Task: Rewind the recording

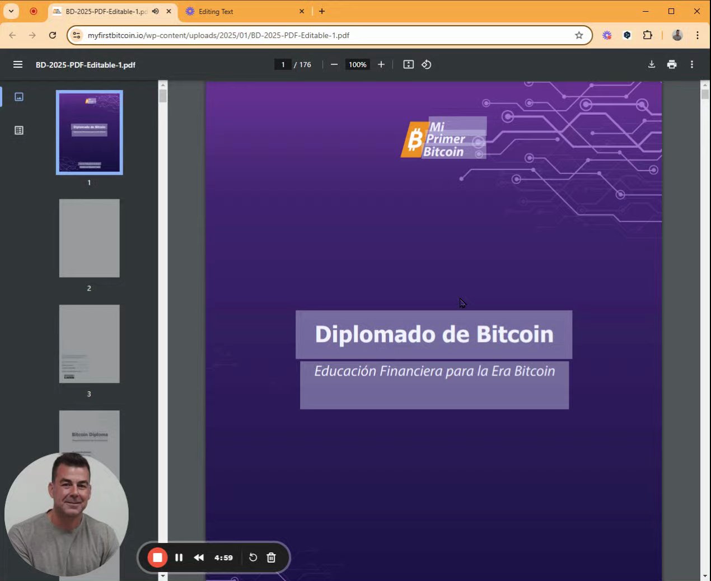Action: point(199,557)
